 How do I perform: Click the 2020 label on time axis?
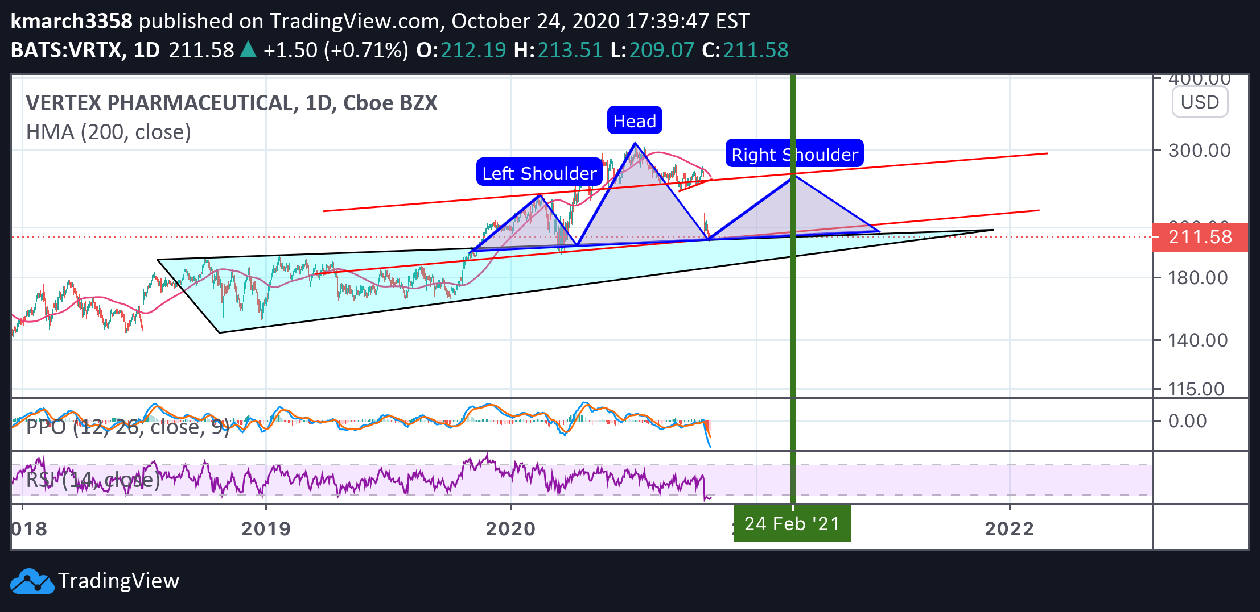coord(510,528)
